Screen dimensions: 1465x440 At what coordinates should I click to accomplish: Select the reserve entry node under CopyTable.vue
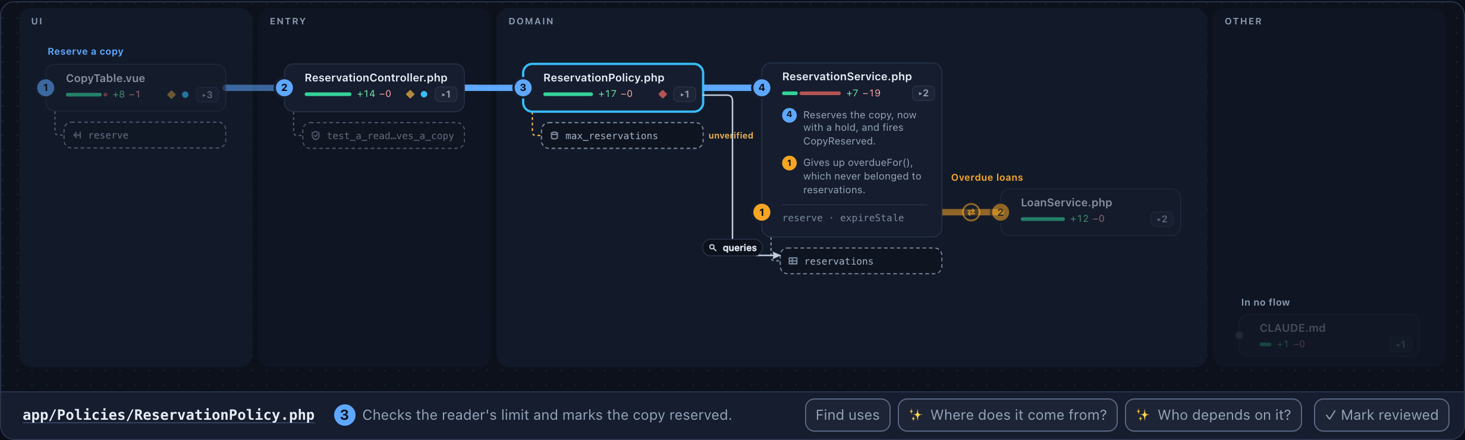(x=144, y=135)
